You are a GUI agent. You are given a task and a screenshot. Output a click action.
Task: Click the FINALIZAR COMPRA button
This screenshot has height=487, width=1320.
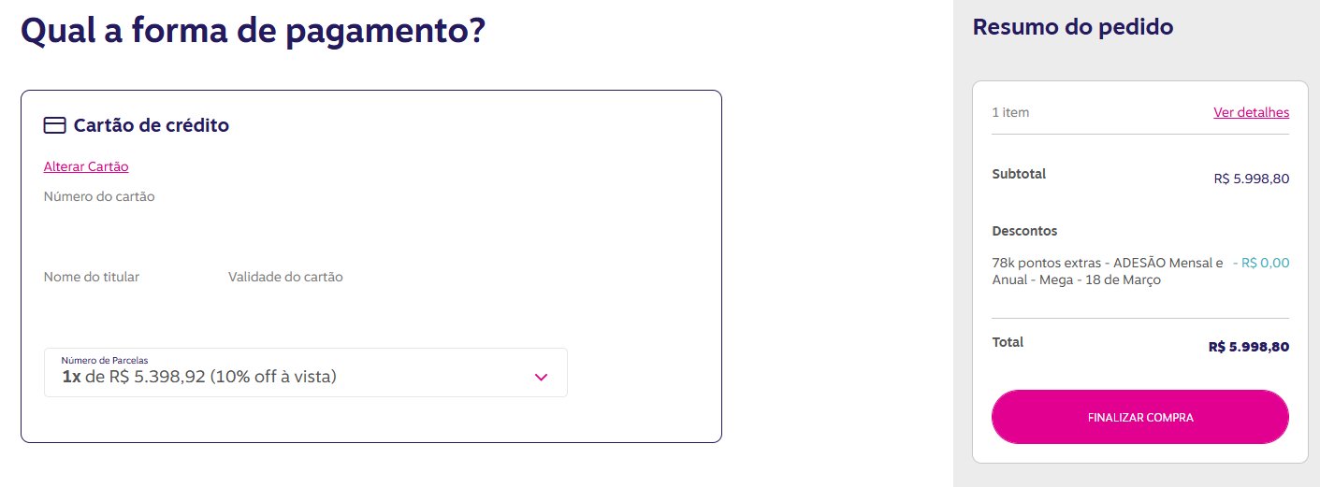pyautogui.click(x=1140, y=417)
